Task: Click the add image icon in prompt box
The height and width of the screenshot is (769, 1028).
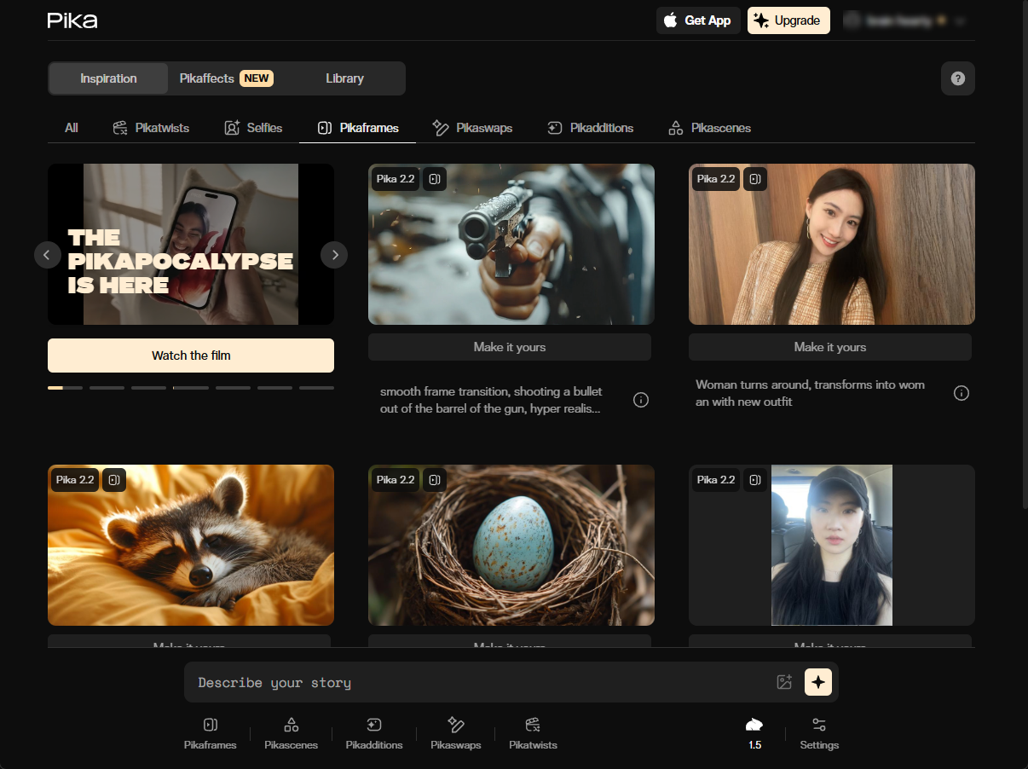Action: click(x=785, y=682)
